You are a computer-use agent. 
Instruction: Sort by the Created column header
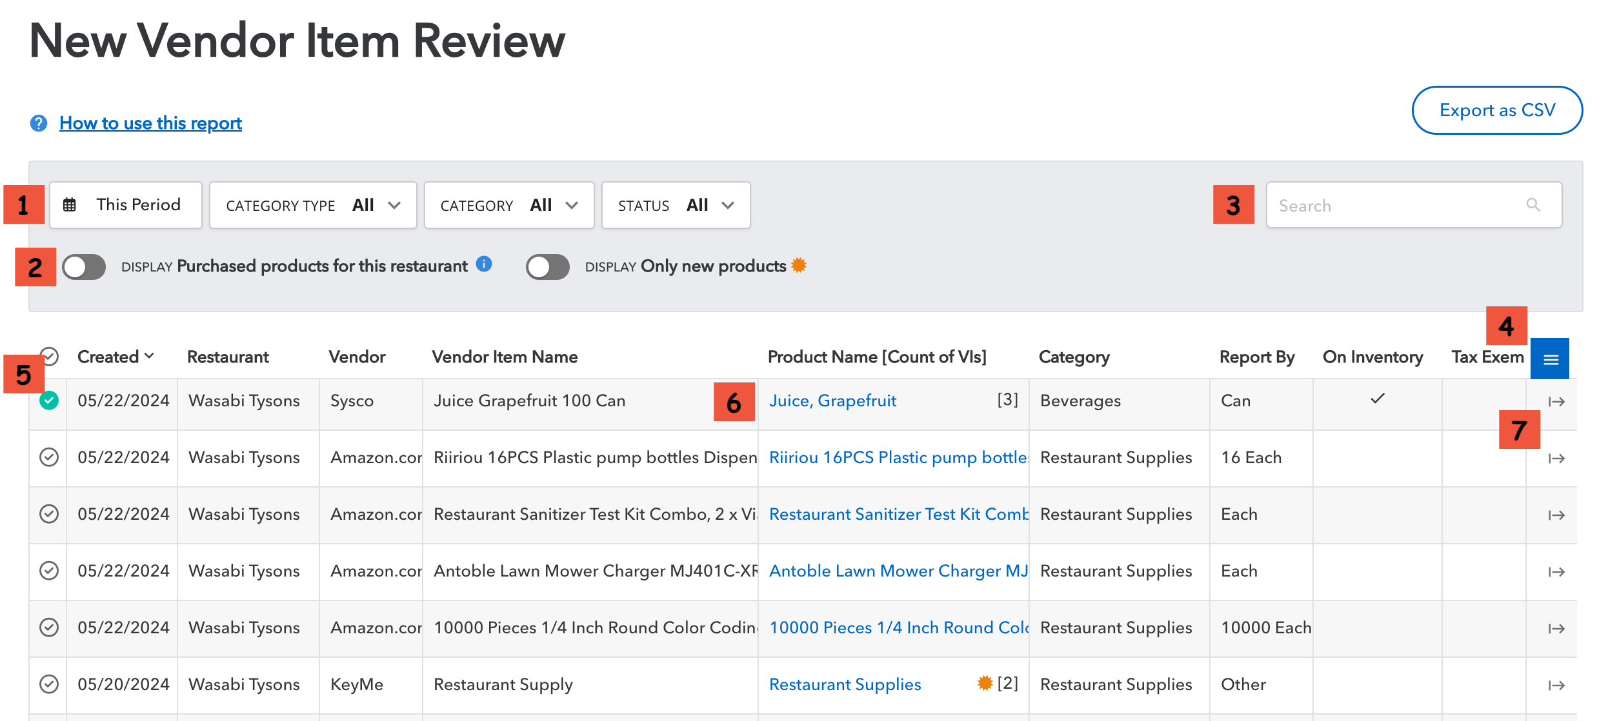pos(116,357)
